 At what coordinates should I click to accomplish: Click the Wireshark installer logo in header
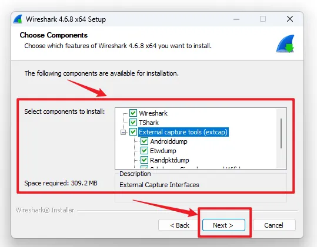coord(285,44)
